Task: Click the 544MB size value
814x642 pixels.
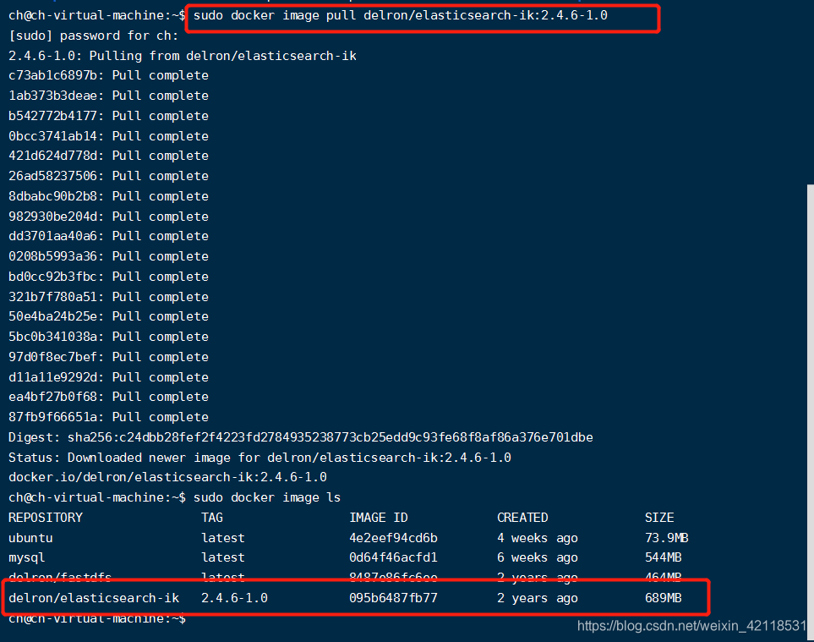Action: click(663, 558)
